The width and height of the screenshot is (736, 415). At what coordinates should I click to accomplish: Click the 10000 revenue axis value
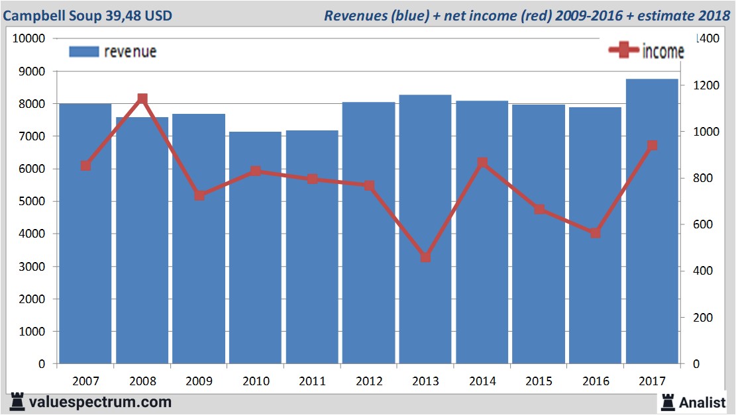click(x=29, y=38)
